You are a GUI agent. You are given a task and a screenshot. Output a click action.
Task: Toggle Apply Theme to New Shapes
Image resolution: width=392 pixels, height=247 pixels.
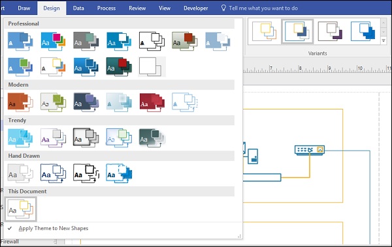click(x=54, y=228)
